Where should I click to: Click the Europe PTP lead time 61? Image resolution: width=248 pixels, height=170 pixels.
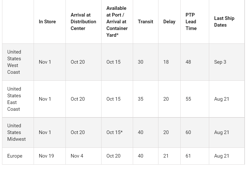point(188,156)
